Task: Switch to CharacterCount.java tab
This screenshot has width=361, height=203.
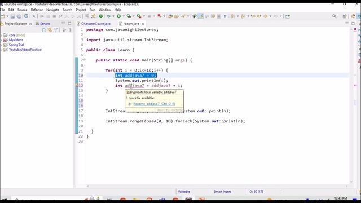Action: [x=95, y=24]
